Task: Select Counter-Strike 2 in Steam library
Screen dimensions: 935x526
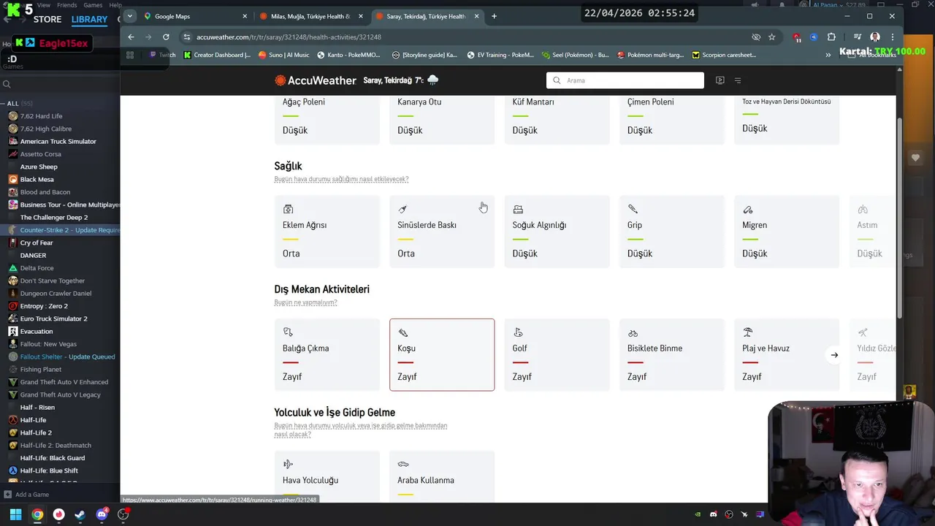Action: click(x=60, y=230)
